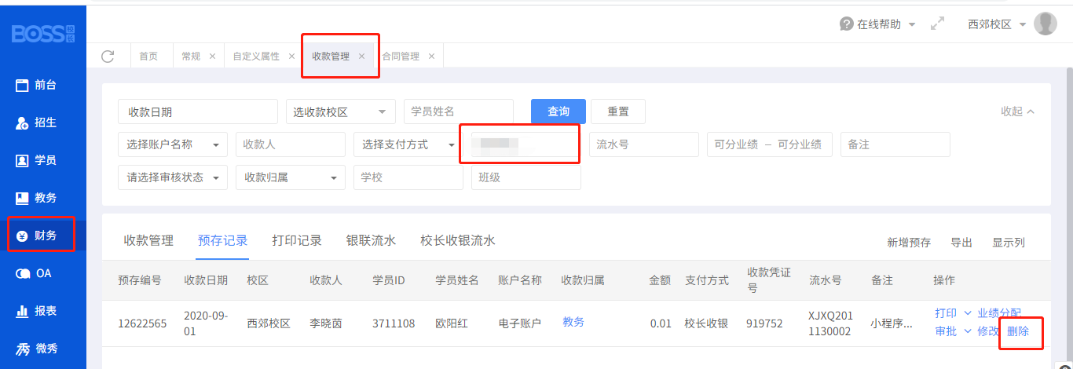The image size is (1073, 369).
Task: Click 收款凭证号 919752 cell
Action: pos(764,323)
